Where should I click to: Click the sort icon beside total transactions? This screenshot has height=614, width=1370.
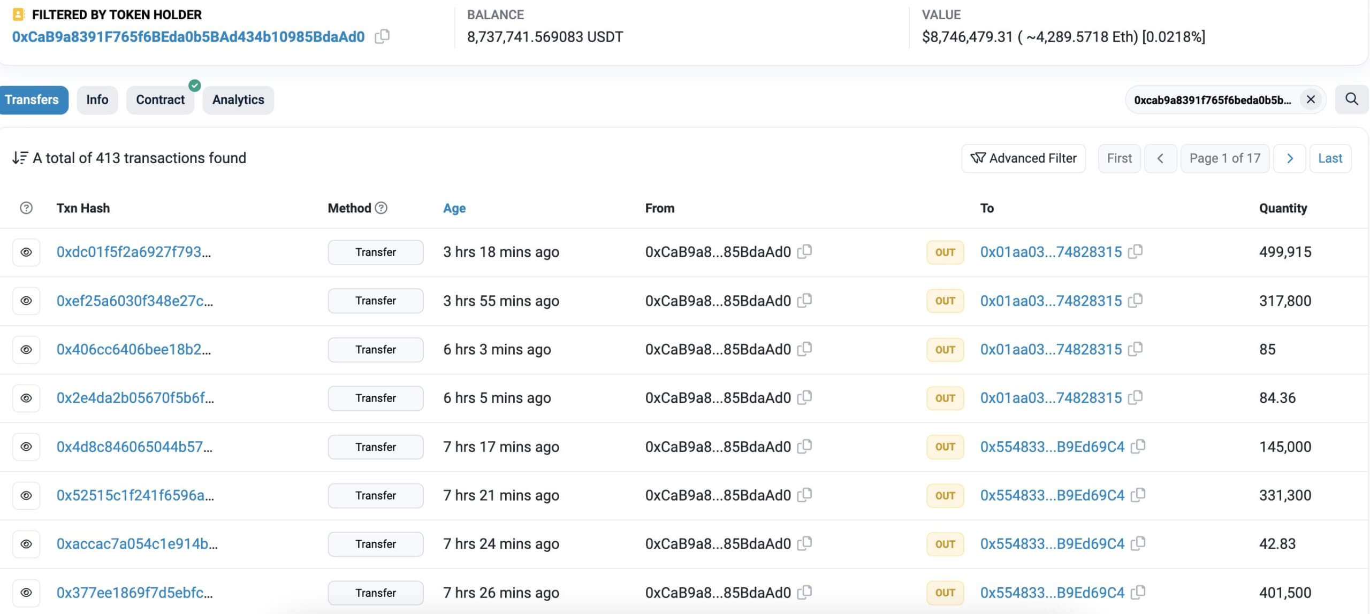click(20, 158)
